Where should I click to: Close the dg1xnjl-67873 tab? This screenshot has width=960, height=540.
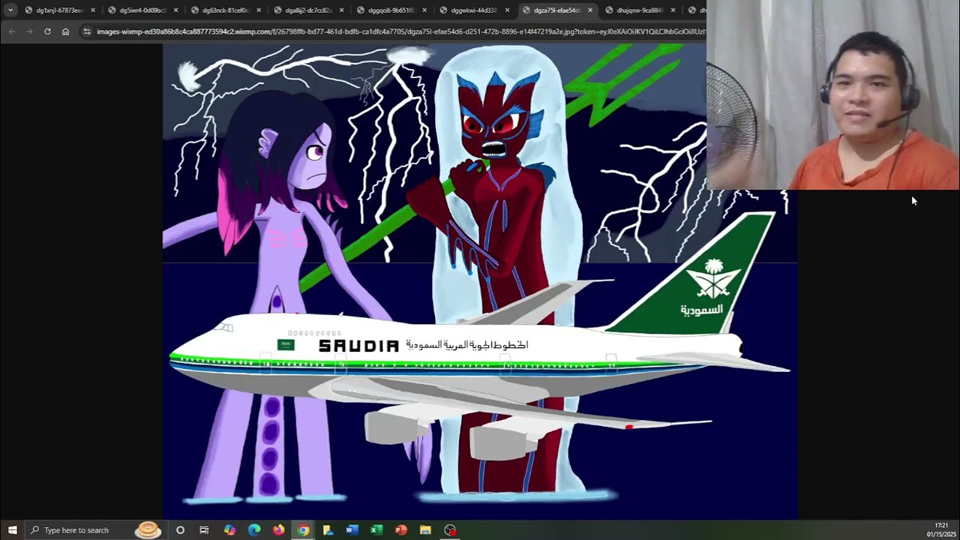pyautogui.click(x=93, y=10)
